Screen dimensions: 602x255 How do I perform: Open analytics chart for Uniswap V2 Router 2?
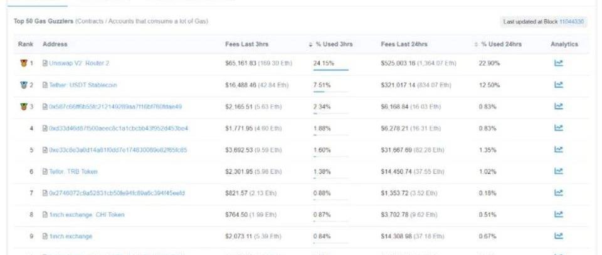point(559,63)
